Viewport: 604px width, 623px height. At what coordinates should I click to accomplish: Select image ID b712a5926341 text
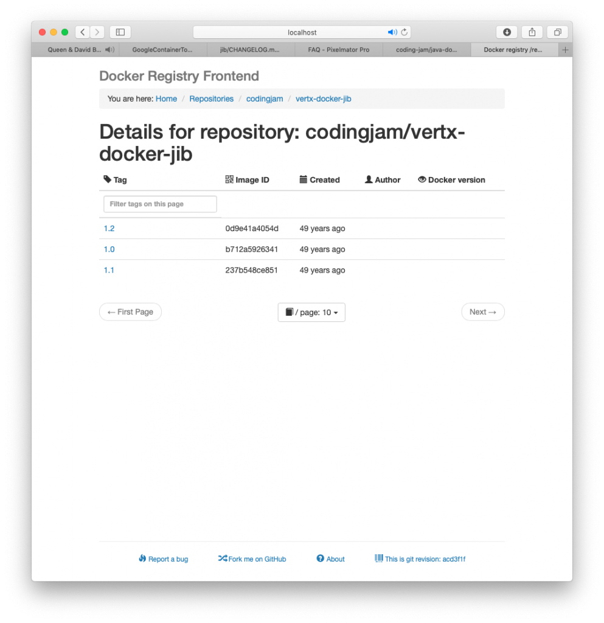(x=251, y=249)
